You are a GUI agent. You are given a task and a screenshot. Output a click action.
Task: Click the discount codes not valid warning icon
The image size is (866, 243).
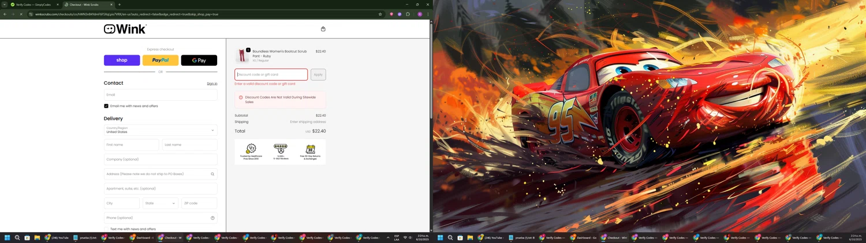pyautogui.click(x=241, y=97)
